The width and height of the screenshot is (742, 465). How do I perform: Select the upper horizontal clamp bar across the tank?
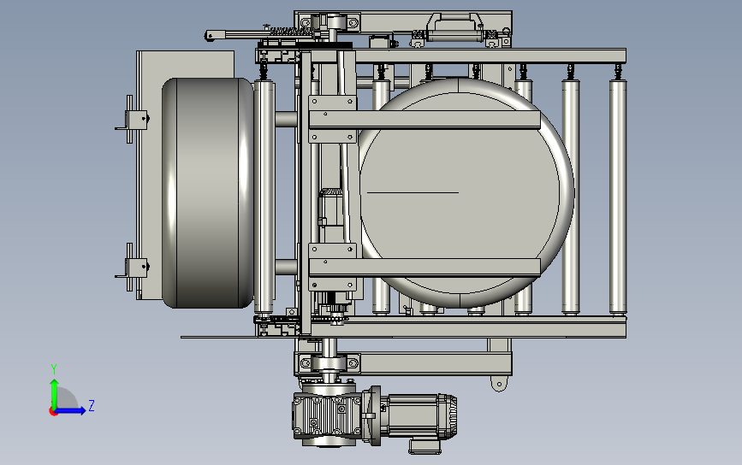click(424, 120)
